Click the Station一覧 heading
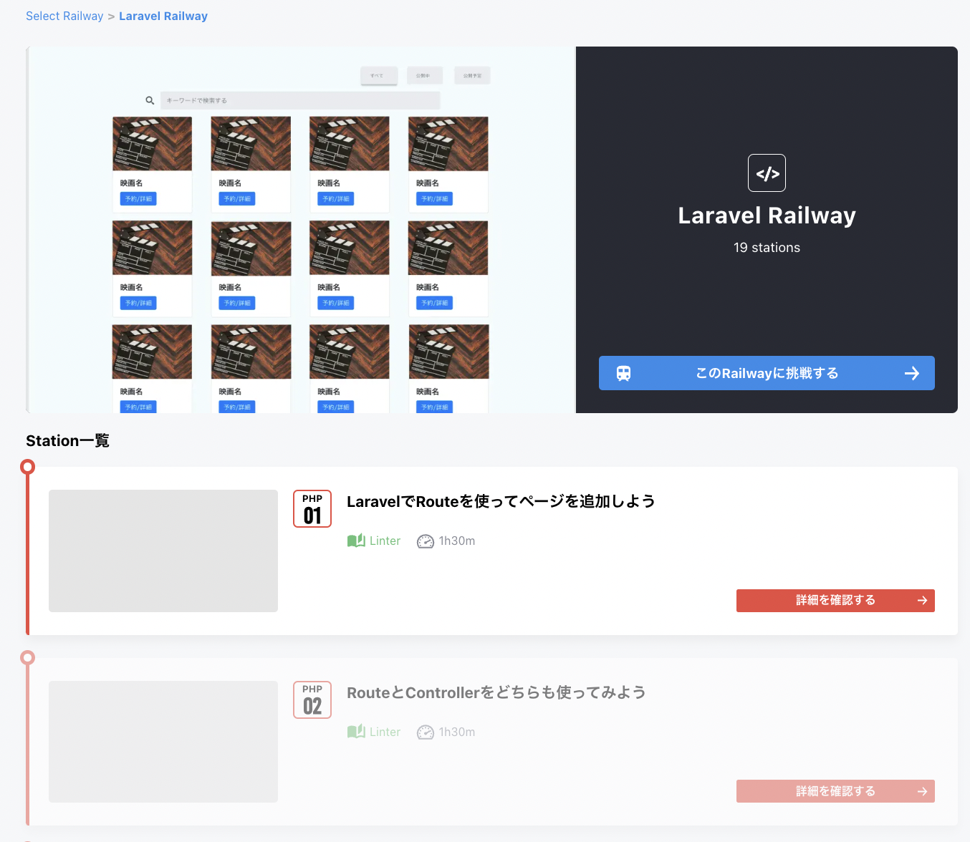This screenshot has width=970, height=842. coord(67,441)
